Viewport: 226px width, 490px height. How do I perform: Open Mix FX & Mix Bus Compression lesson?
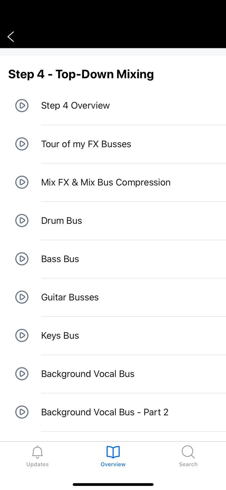(106, 182)
